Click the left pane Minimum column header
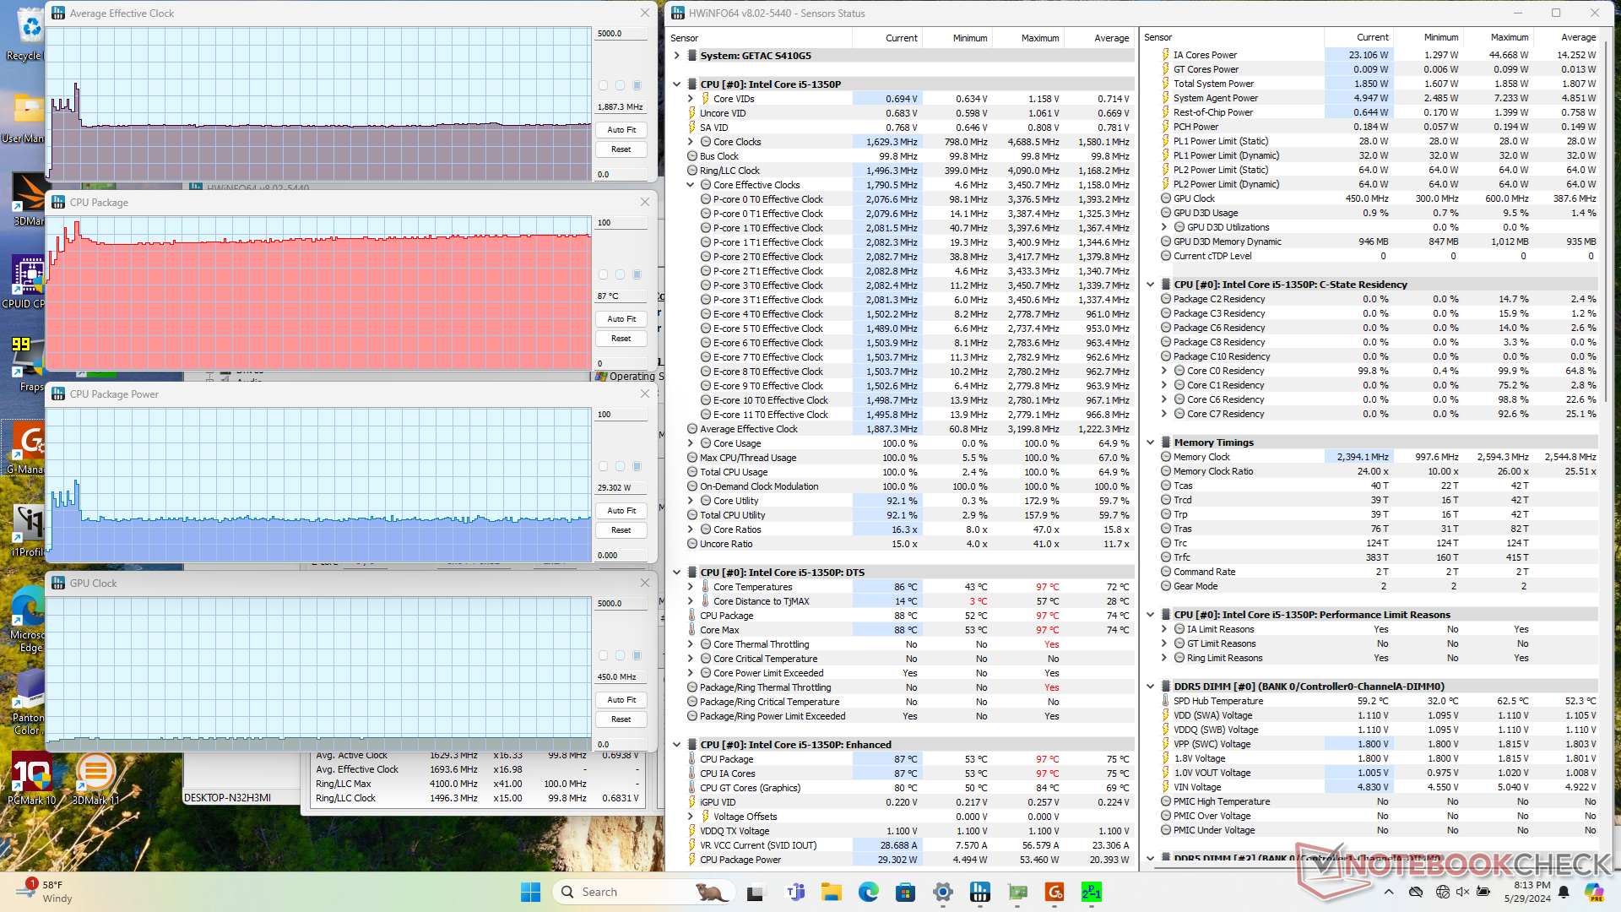Screen dimensions: 1621x912 click(x=957, y=38)
